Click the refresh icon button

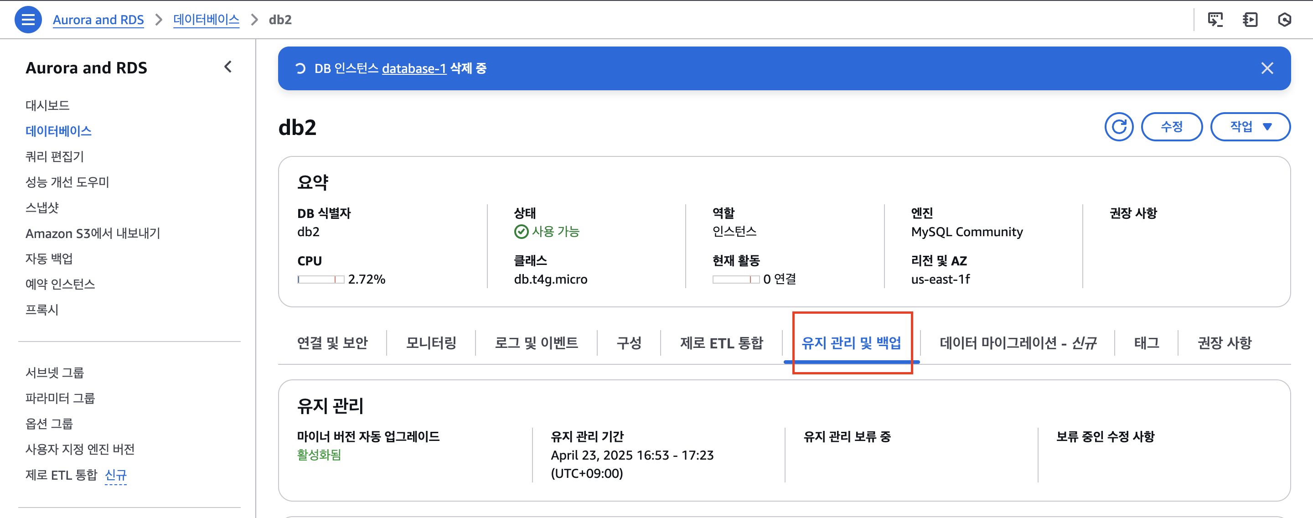point(1118,126)
